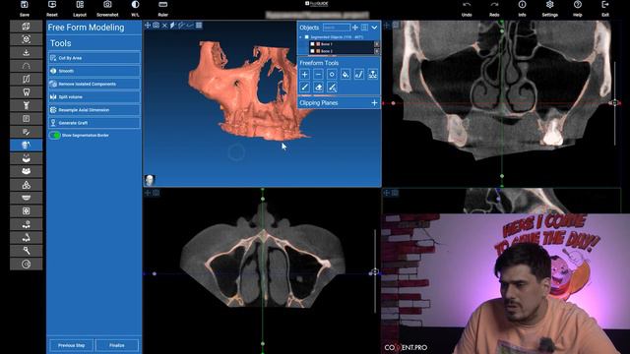Open application Settings
This screenshot has height=354, width=630.
549,9
